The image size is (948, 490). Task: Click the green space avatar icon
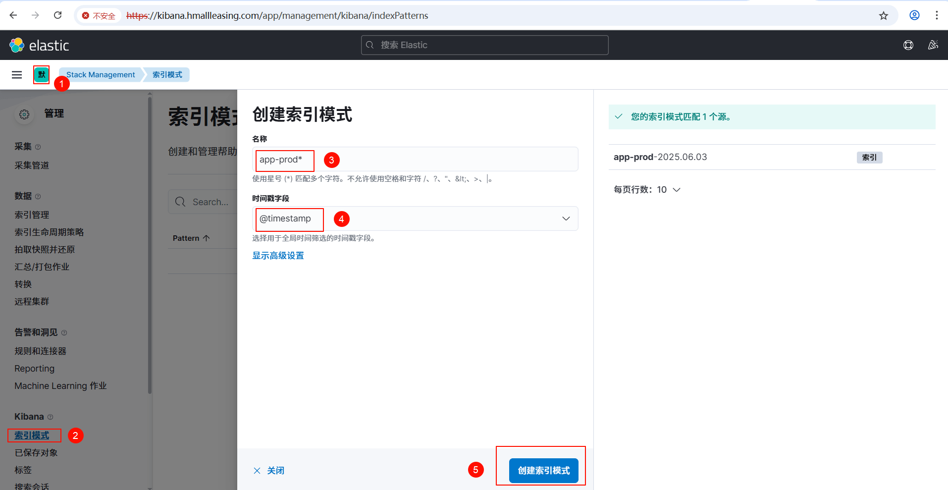click(x=42, y=75)
